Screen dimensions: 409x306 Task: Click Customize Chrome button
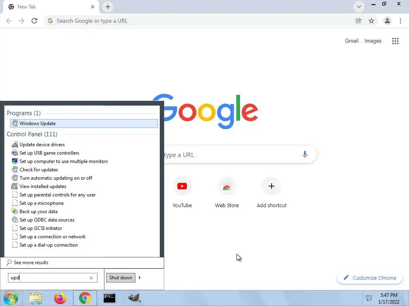[x=369, y=278]
